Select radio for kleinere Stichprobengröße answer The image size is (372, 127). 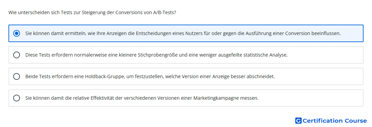click(17, 55)
